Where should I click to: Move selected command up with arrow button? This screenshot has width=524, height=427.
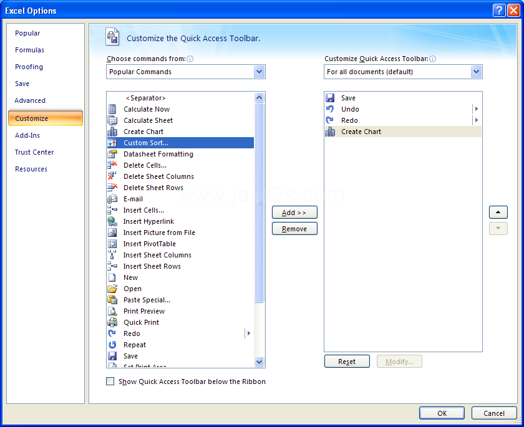pos(498,212)
